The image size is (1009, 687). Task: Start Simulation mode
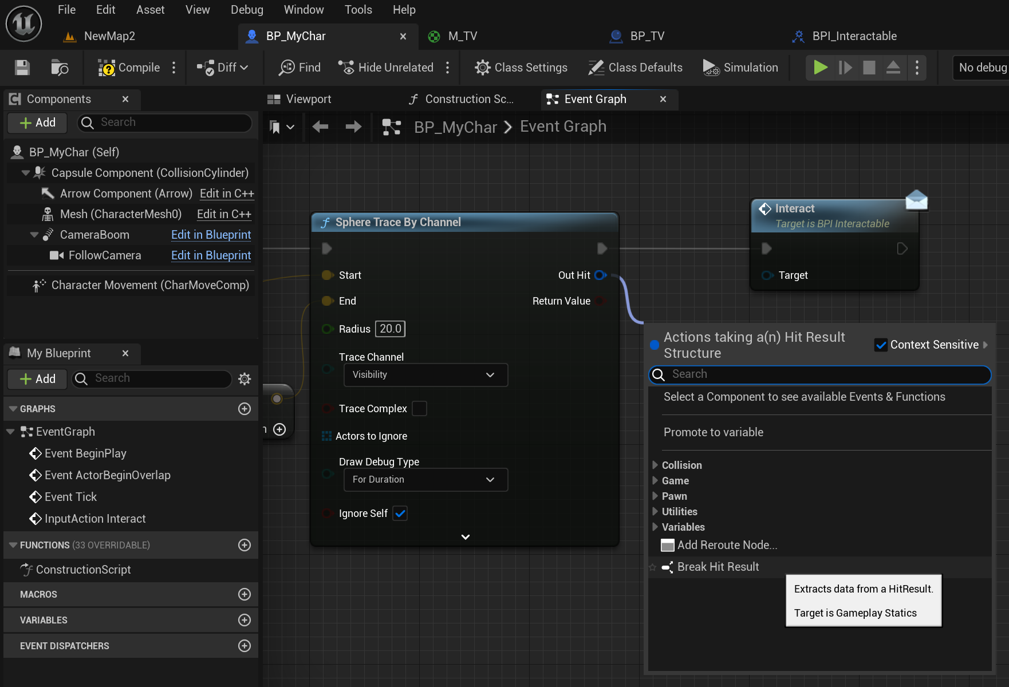pyautogui.click(x=740, y=68)
